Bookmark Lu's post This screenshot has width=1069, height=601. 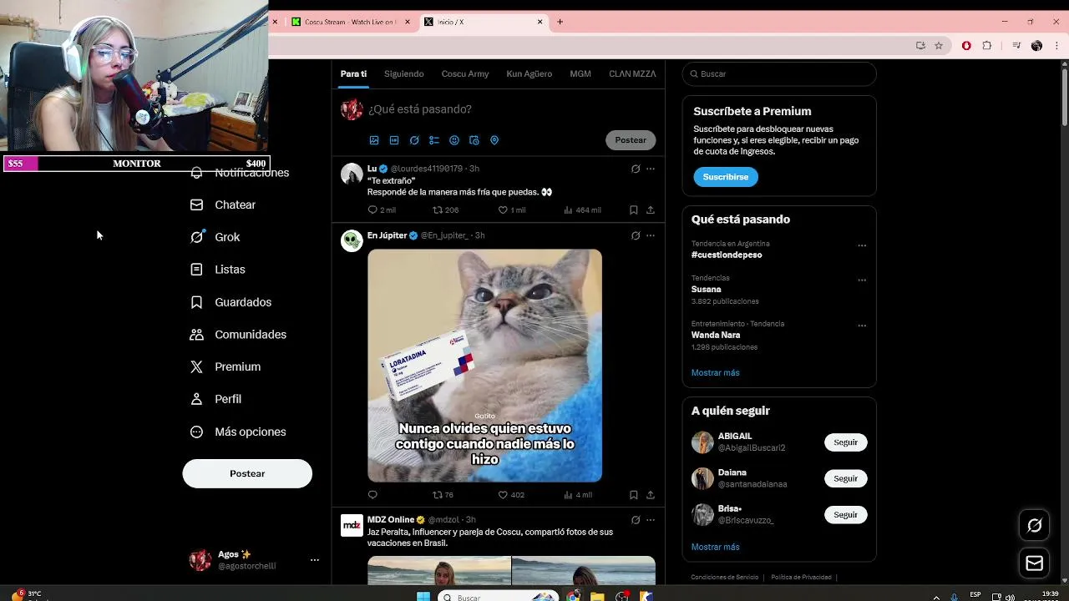634,210
